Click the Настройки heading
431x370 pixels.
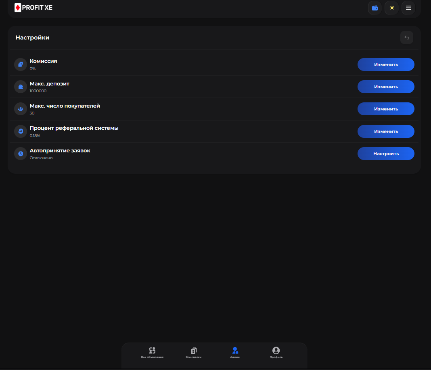(x=32, y=37)
